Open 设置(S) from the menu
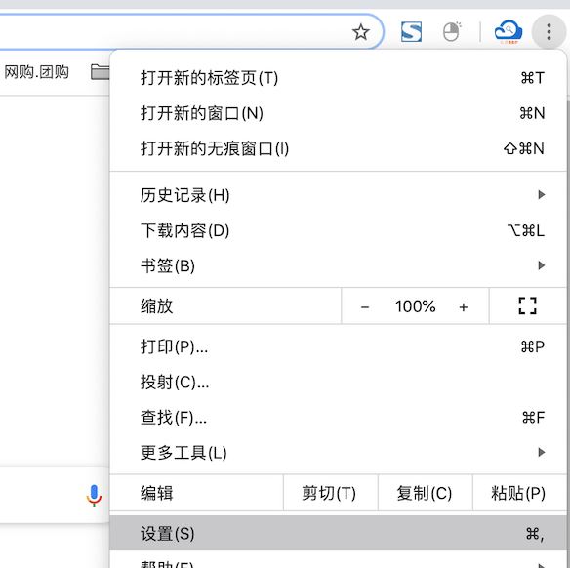 pos(338,534)
